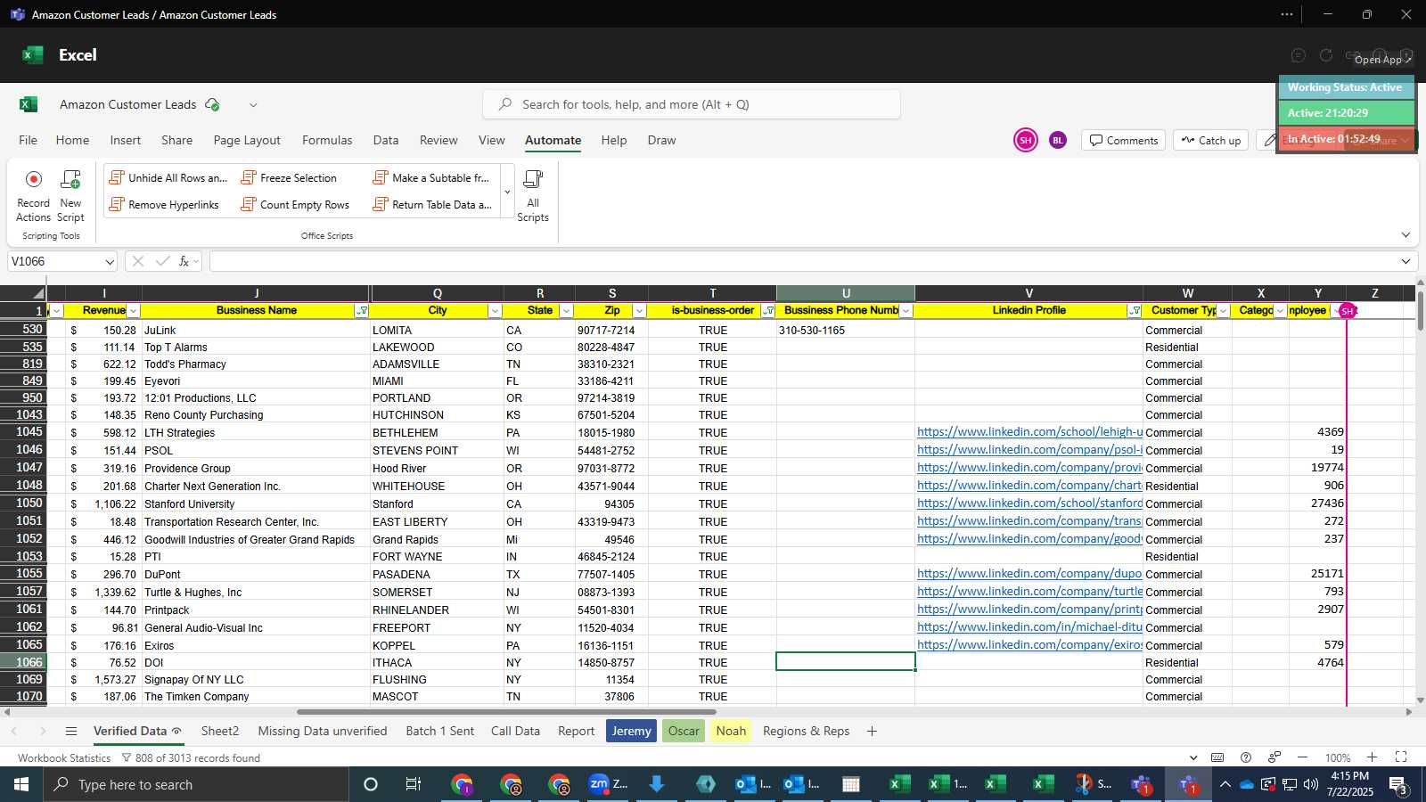Open the Snipping Tool taskbar icon
This screenshot has width=1426, height=802.
click(1092, 784)
